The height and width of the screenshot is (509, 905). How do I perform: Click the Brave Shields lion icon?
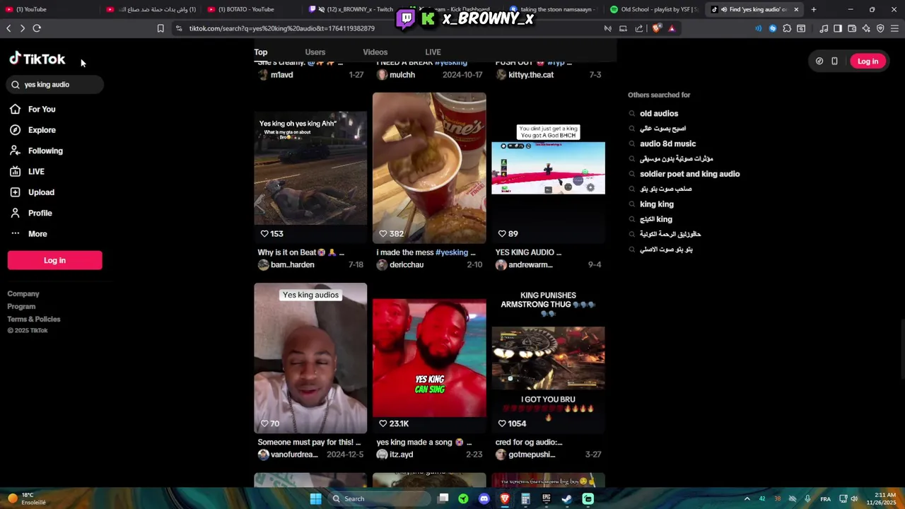point(657,28)
